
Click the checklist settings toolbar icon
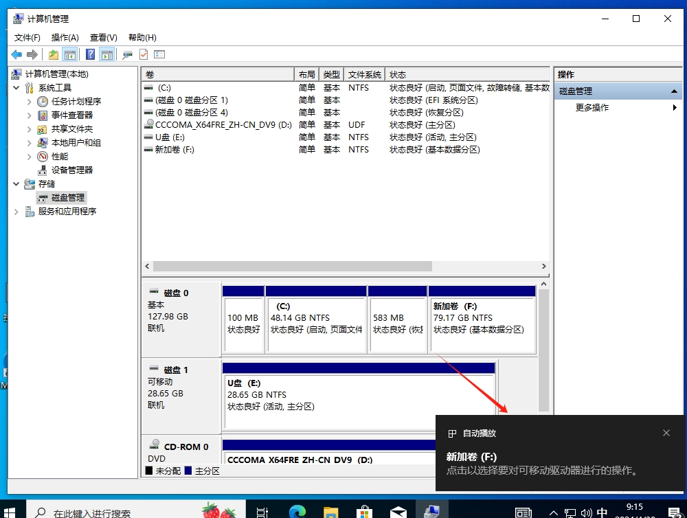(159, 55)
